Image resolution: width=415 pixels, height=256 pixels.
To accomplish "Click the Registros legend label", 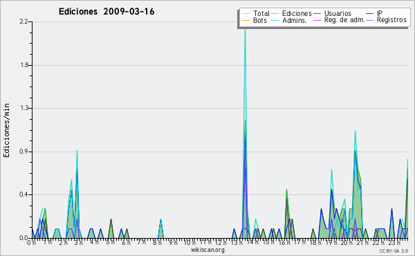I will pyautogui.click(x=391, y=20).
